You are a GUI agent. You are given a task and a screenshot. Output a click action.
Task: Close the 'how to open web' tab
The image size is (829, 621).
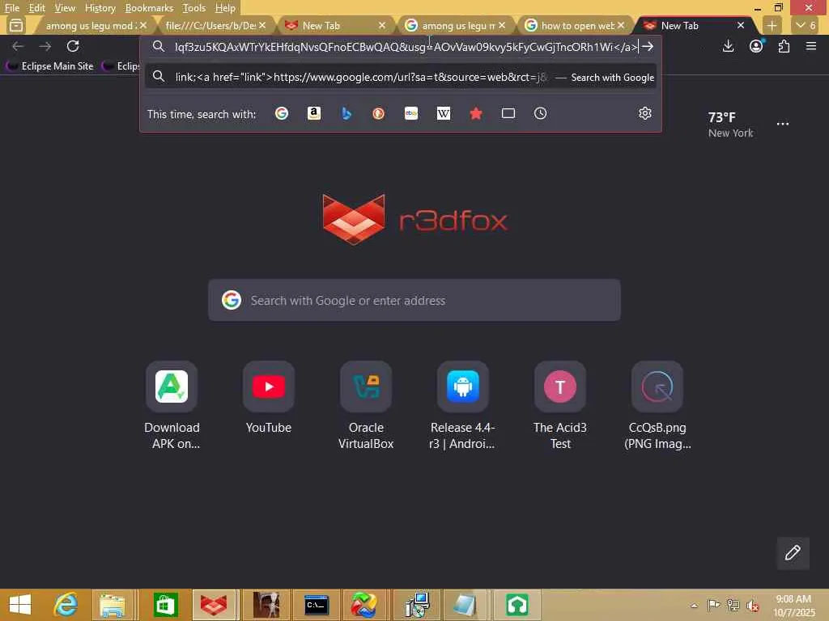pyautogui.click(x=621, y=25)
